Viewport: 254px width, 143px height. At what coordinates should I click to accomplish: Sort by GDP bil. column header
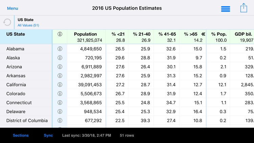243,34
